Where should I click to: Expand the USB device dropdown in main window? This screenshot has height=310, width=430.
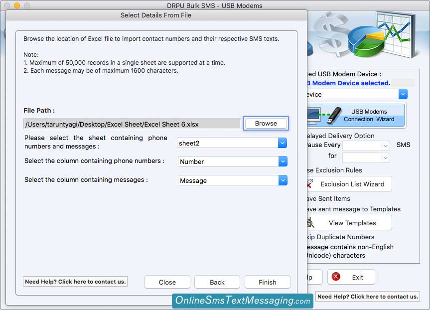tap(403, 94)
